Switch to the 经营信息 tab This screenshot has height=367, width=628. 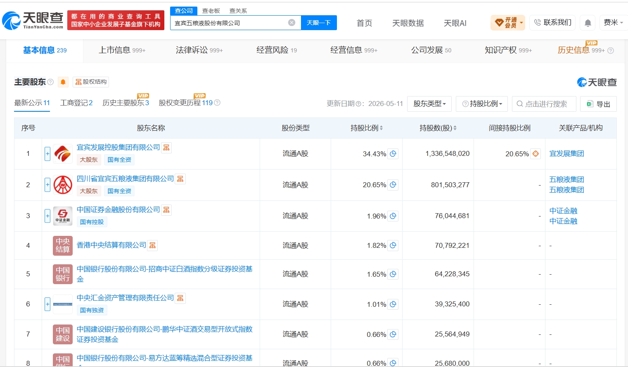point(354,50)
